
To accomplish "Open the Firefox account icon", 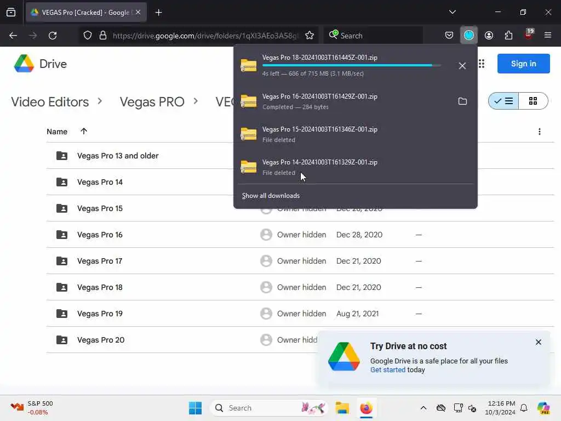I will 489,36.
